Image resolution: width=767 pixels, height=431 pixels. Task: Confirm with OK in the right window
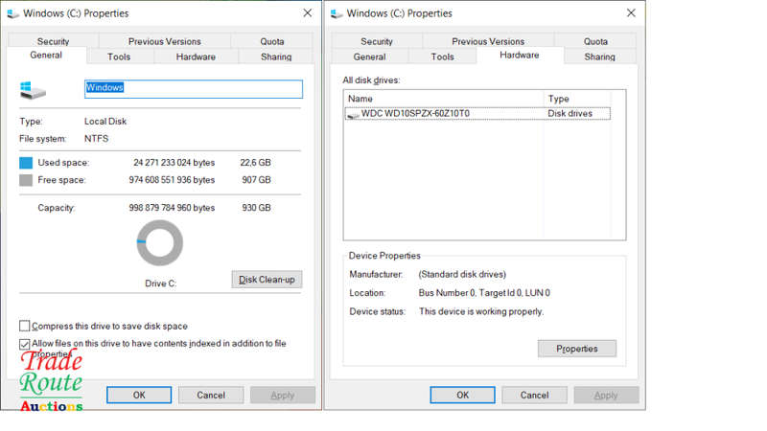coord(462,395)
